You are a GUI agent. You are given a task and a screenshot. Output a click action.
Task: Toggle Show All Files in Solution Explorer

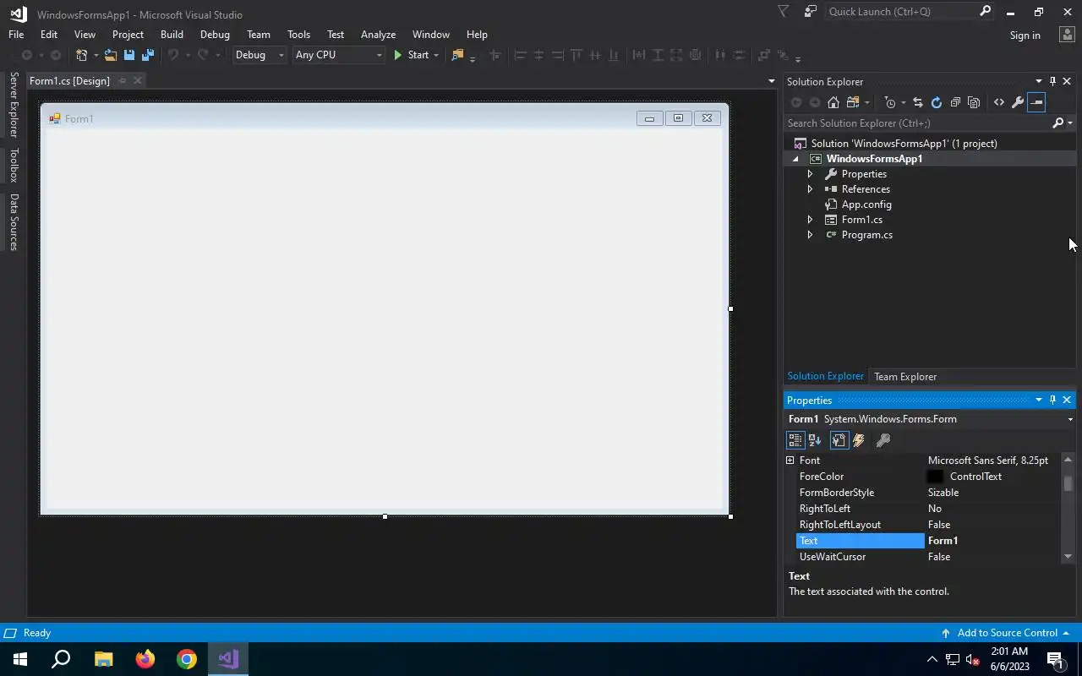coord(974,102)
